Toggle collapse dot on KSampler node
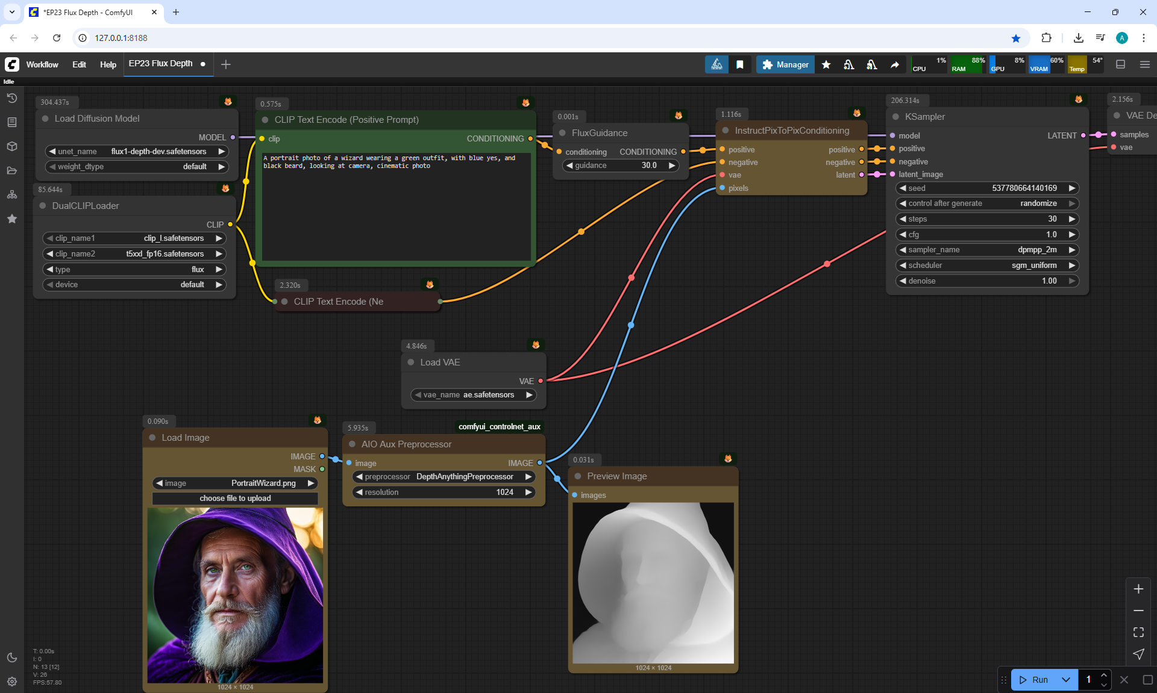The width and height of the screenshot is (1157, 693). pos(895,117)
